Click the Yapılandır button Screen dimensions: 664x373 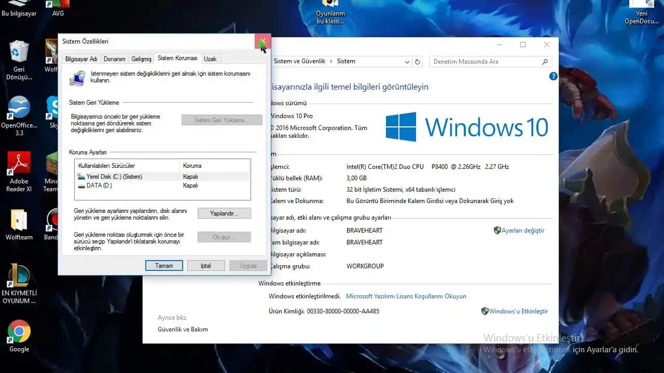pyautogui.click(x=224, y=213)
